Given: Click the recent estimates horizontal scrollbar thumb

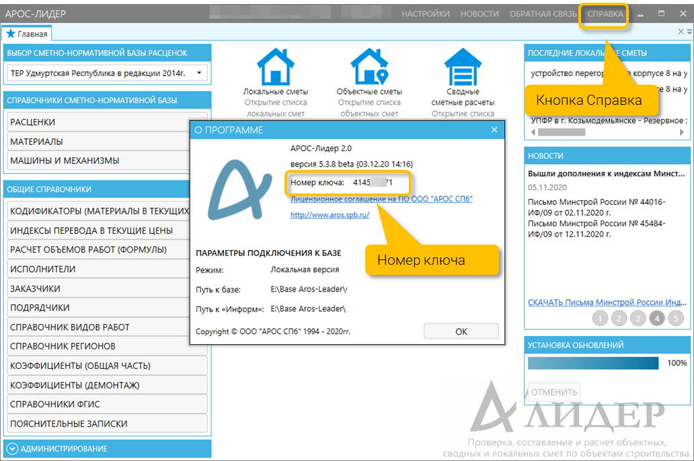Looking at the screenshot, I should pyautogui.click(x=562, y=132).
